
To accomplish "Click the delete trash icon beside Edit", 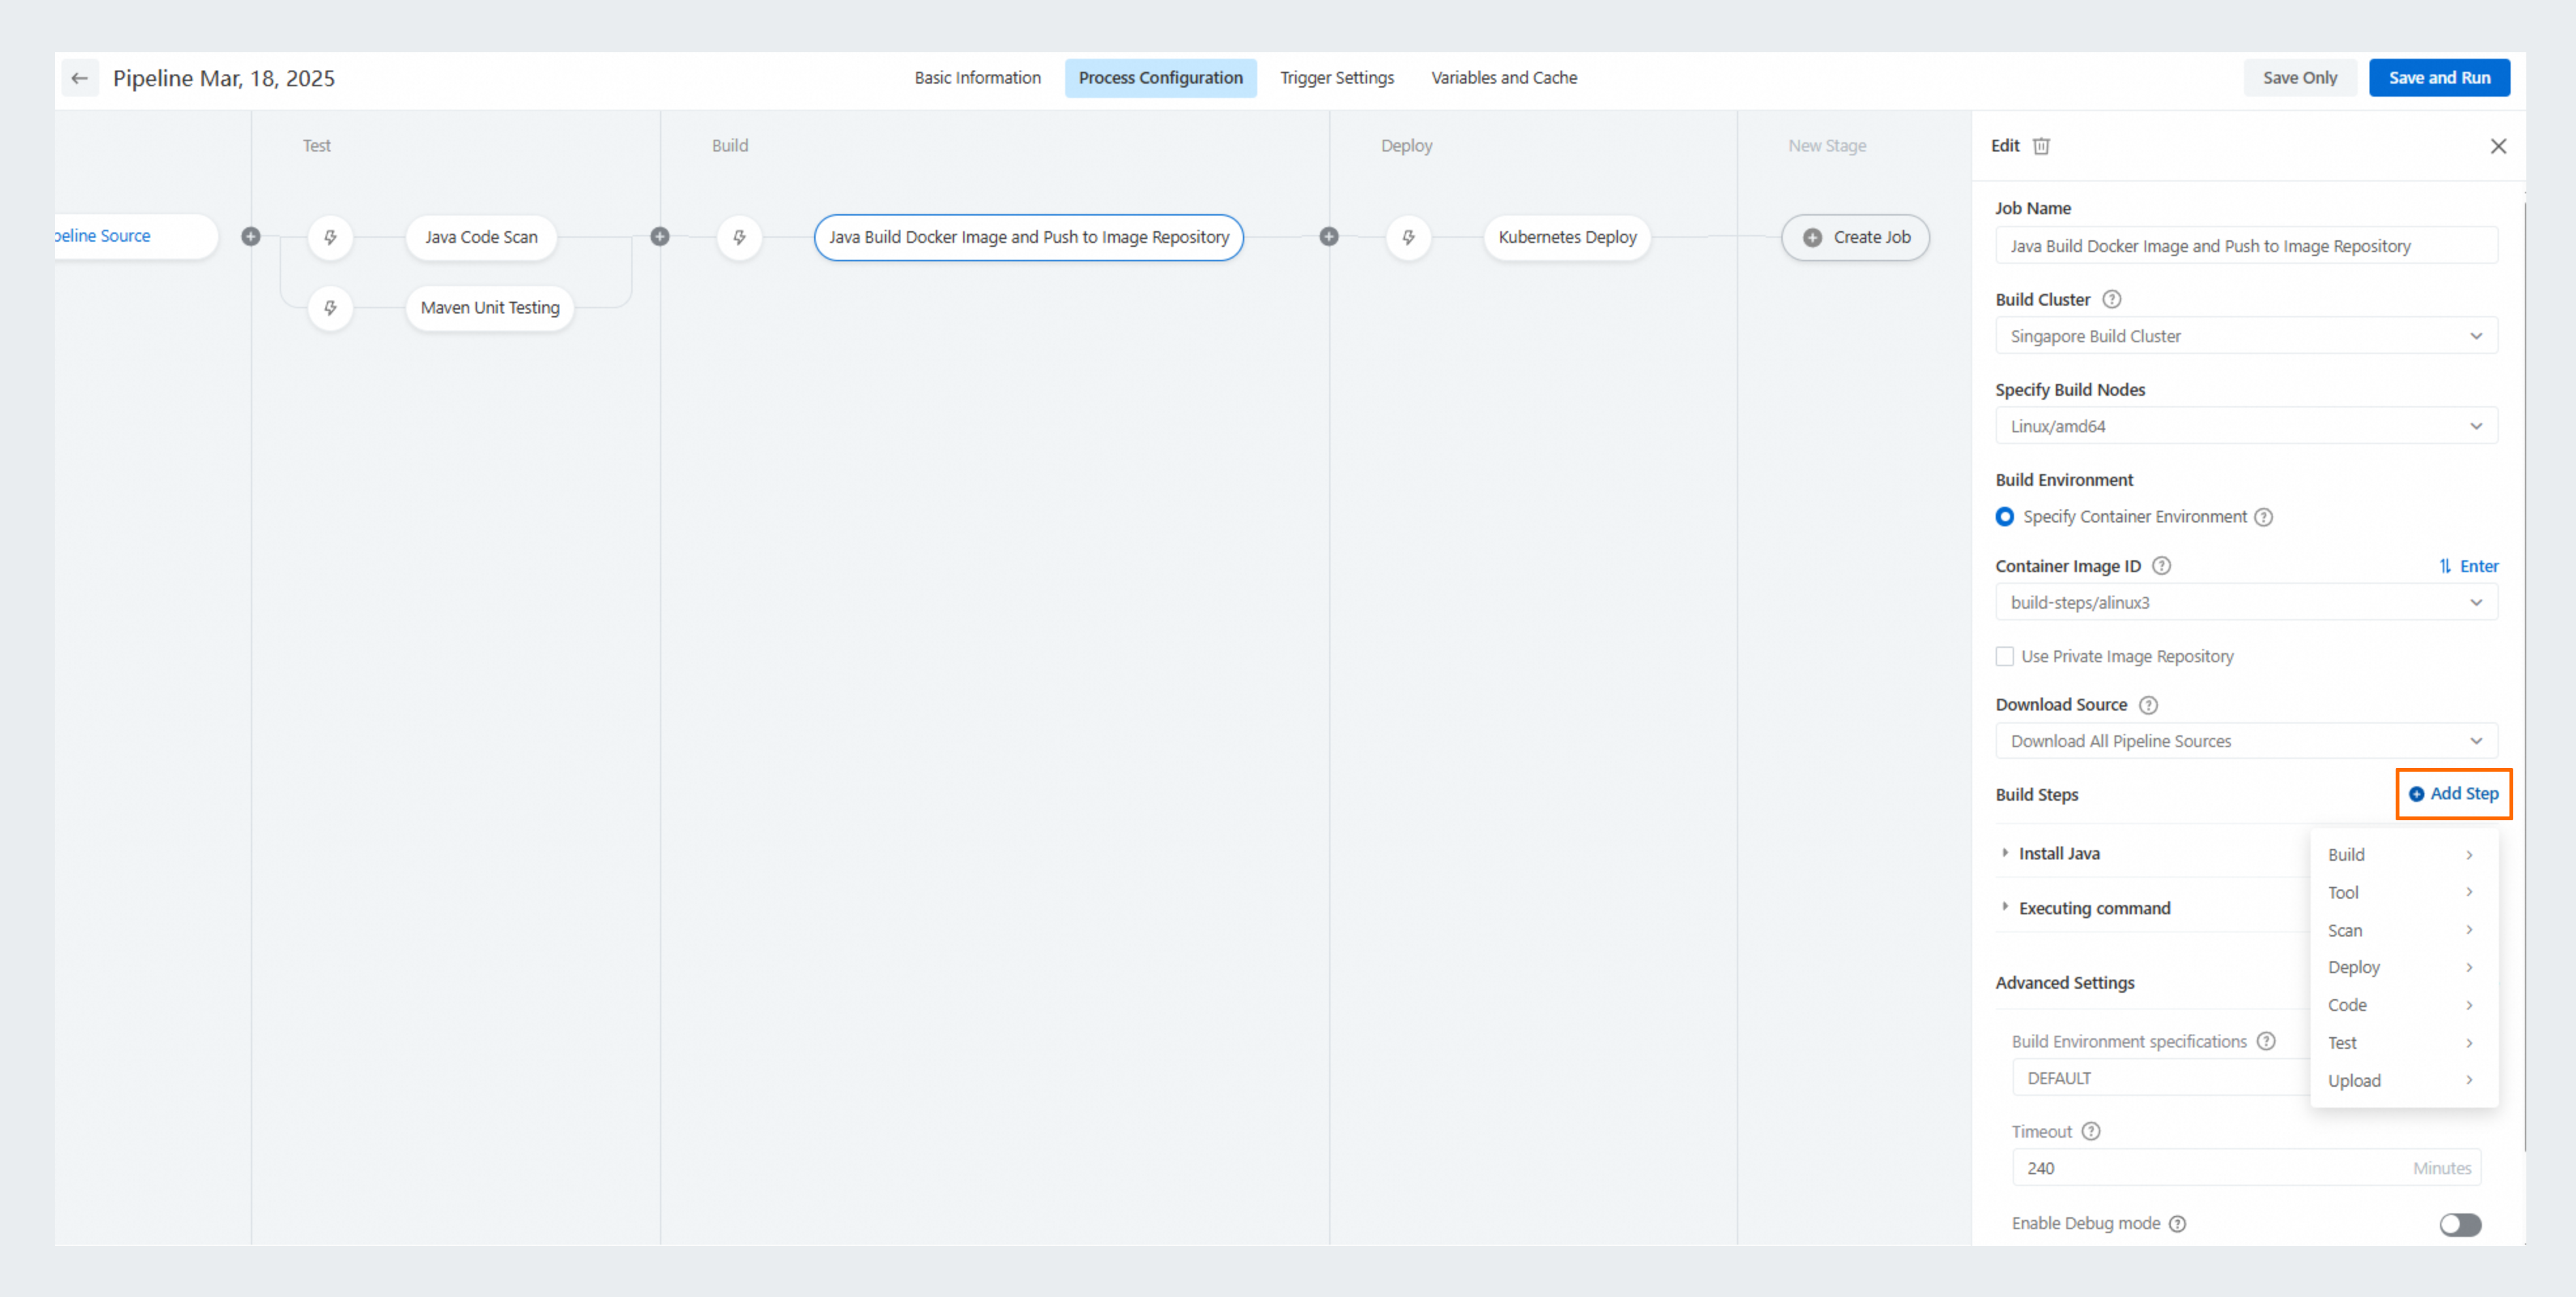I will coord(2041,146).
